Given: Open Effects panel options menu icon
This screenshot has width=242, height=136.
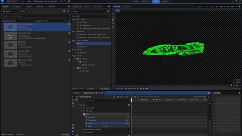Looking at the screenshot, I should pyautogui.click(x=109, y=6).
